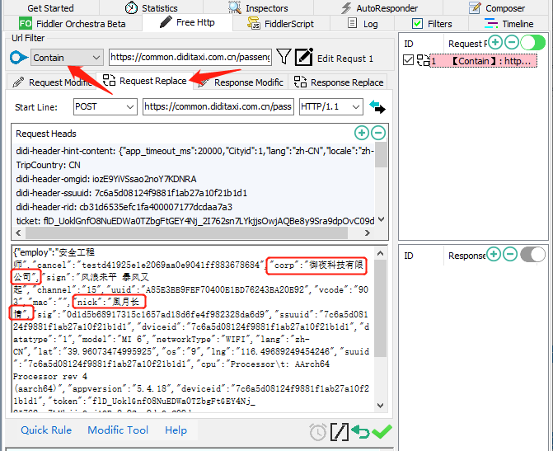This screenshot has width=553, height=451.
Task: Open the Composer tab
Action: click(496, 7)
